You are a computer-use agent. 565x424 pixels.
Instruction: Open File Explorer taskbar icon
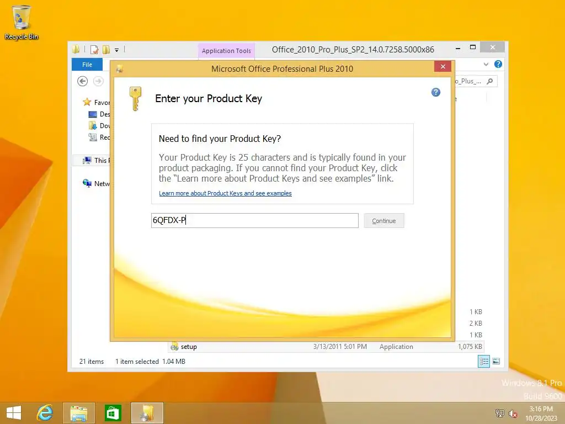(79, 413)
